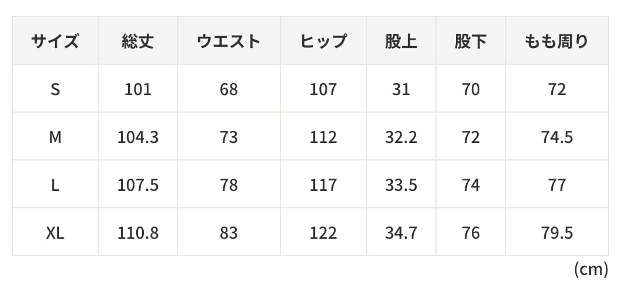
Task: Click the S size row label
Action: click(x=55, y=89)
